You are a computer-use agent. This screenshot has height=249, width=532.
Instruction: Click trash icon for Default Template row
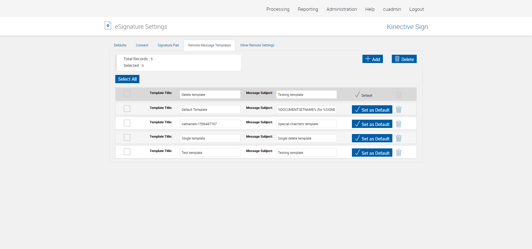(x=398, y=110)
